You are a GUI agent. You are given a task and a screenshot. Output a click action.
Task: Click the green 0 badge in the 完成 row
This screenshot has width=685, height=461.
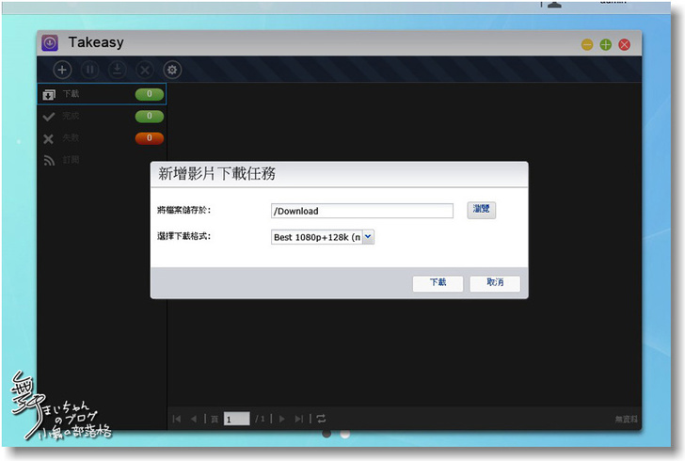(150, 117)
